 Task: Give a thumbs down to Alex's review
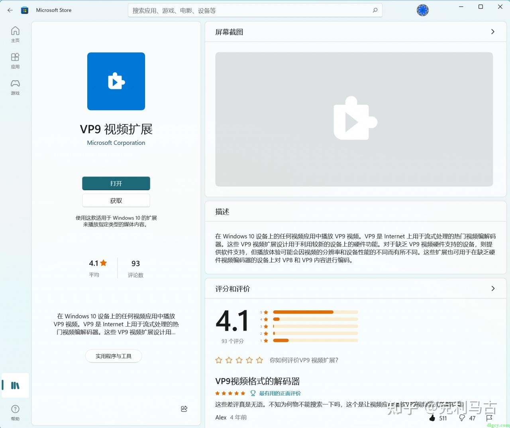pos(462,418)
